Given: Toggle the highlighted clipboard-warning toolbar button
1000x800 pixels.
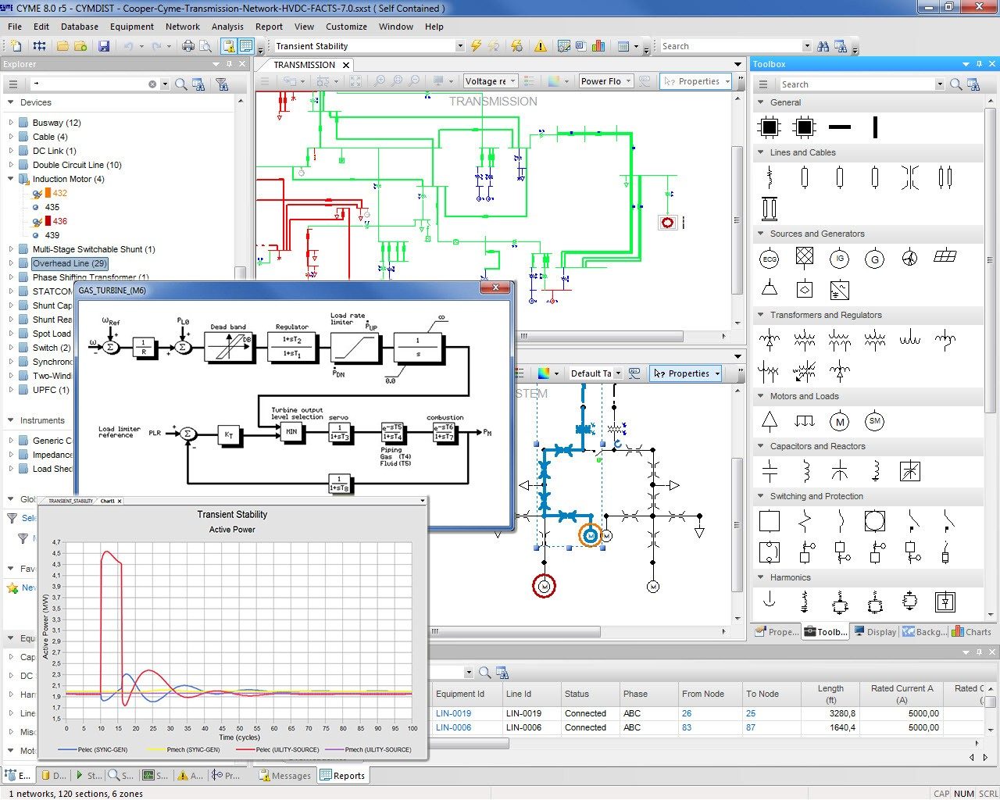Looking at the screenshot, I should coord(230,46).
